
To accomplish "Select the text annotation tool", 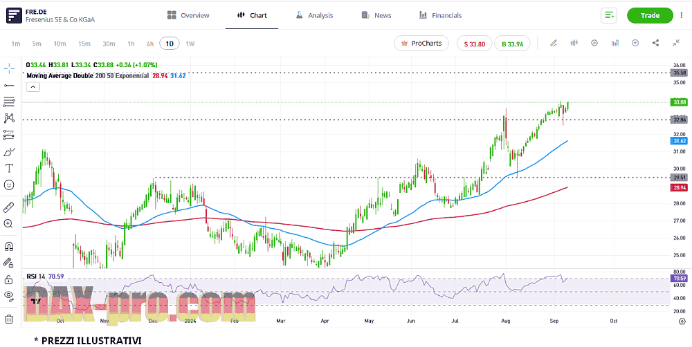I will click(9, 168).
